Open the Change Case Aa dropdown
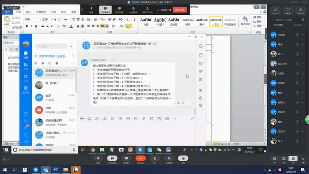Image resolution: width=309 pixels, height=174 pixels. pyautogui.click(x=66, y=19)
